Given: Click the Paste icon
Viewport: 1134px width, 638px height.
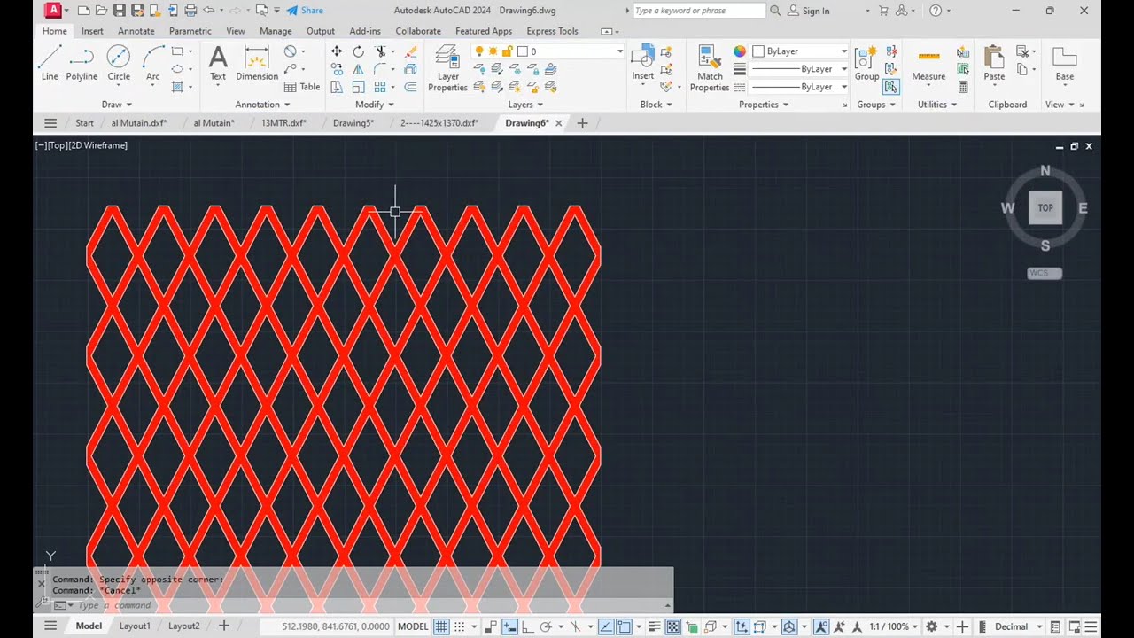Looking at the screenshot, I should tap(994, 58).
